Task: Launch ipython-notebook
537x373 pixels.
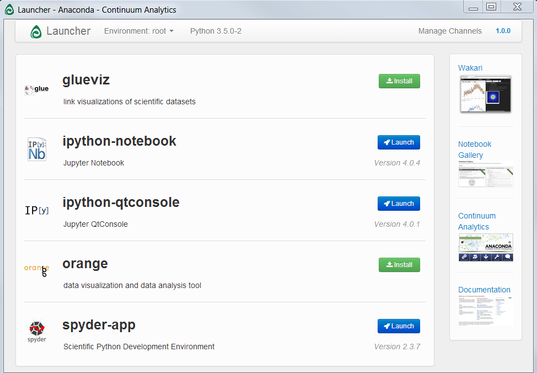Action: coord(399,142)
